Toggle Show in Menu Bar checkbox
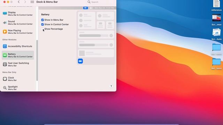This screenshot has height=125, width=223. pos(43,20)
